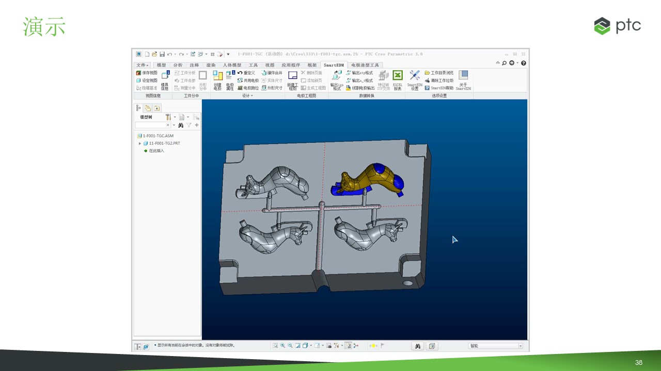This screenshot has height=371, width=661.
Task: Click the plus add-filter icon in model tree
Action: coord(197,125)
